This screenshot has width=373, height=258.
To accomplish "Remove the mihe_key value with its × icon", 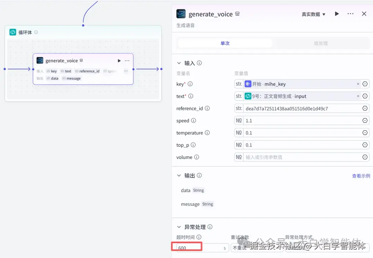I will click(358, 84).
